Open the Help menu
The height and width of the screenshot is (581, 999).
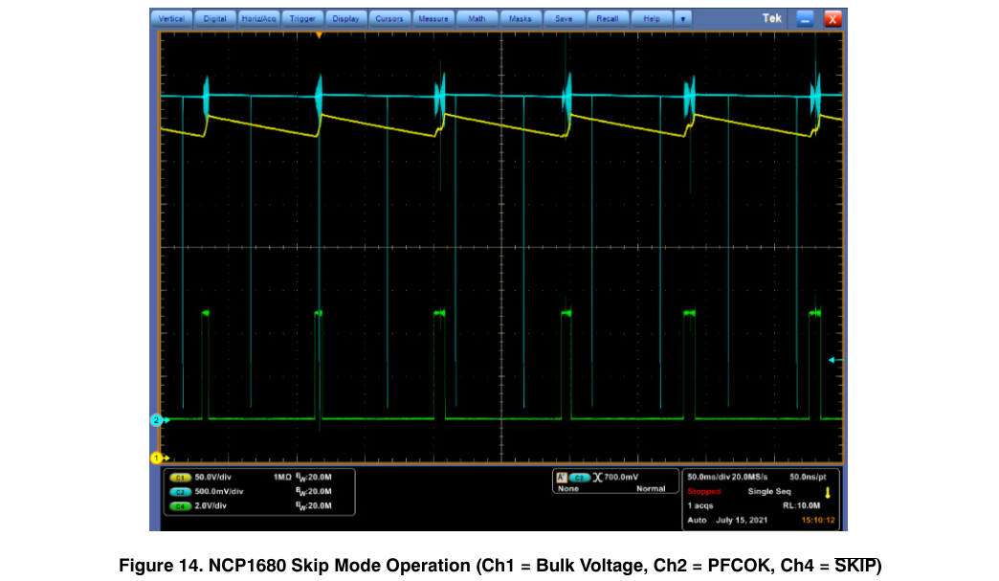click(x=651, y=18)
